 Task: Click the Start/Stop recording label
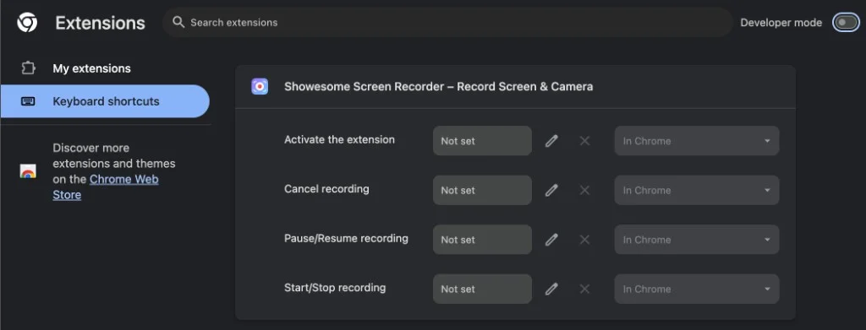tap(335, 288)
